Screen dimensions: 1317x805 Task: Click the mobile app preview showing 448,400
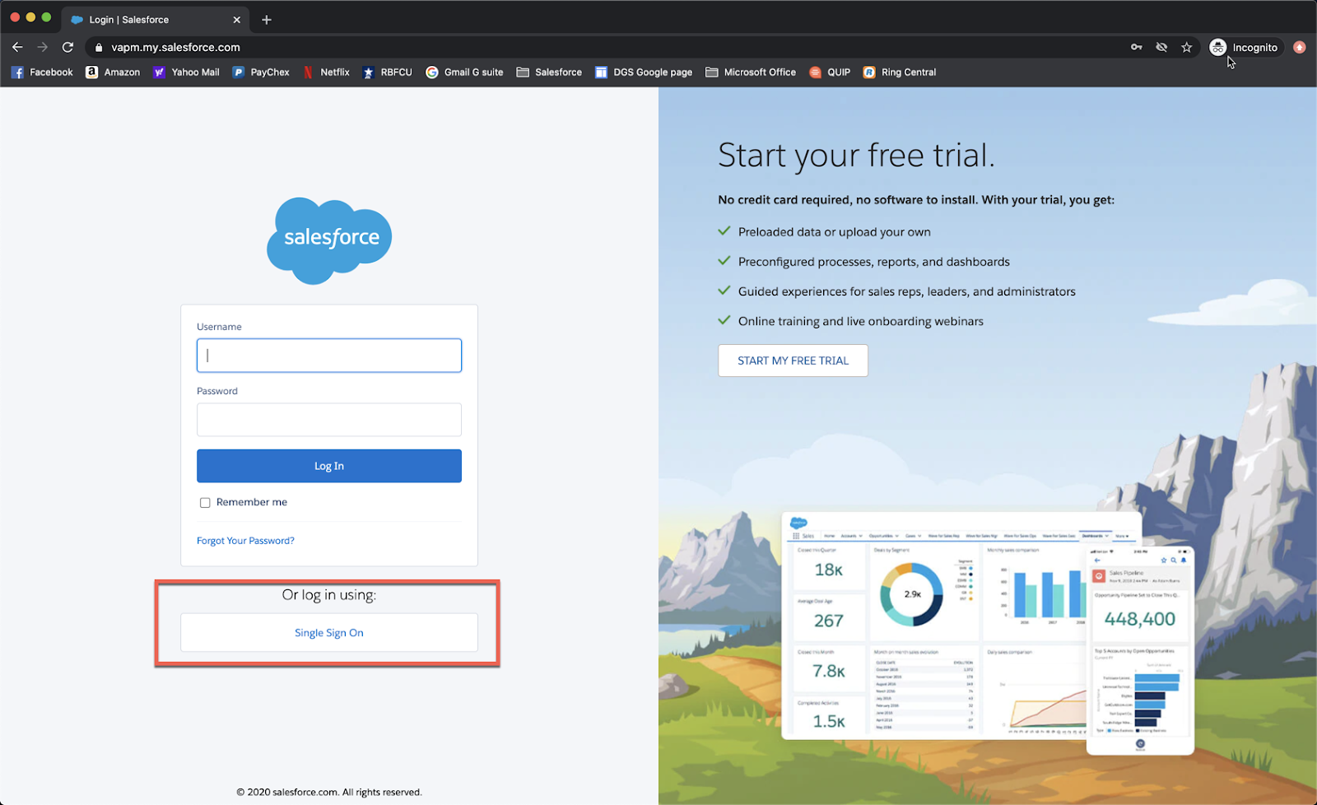pos(1140,650)
